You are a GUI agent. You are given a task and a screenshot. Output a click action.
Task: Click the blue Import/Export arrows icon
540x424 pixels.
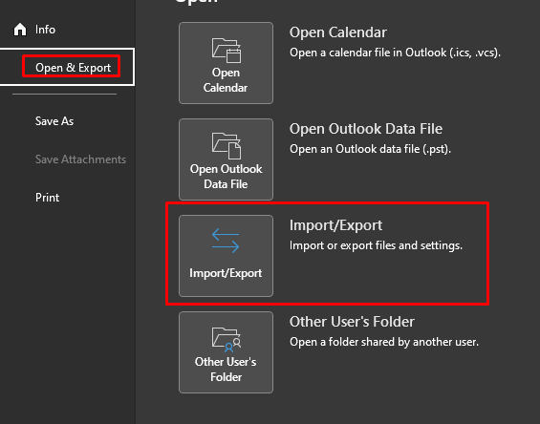(x=226, y=241)
